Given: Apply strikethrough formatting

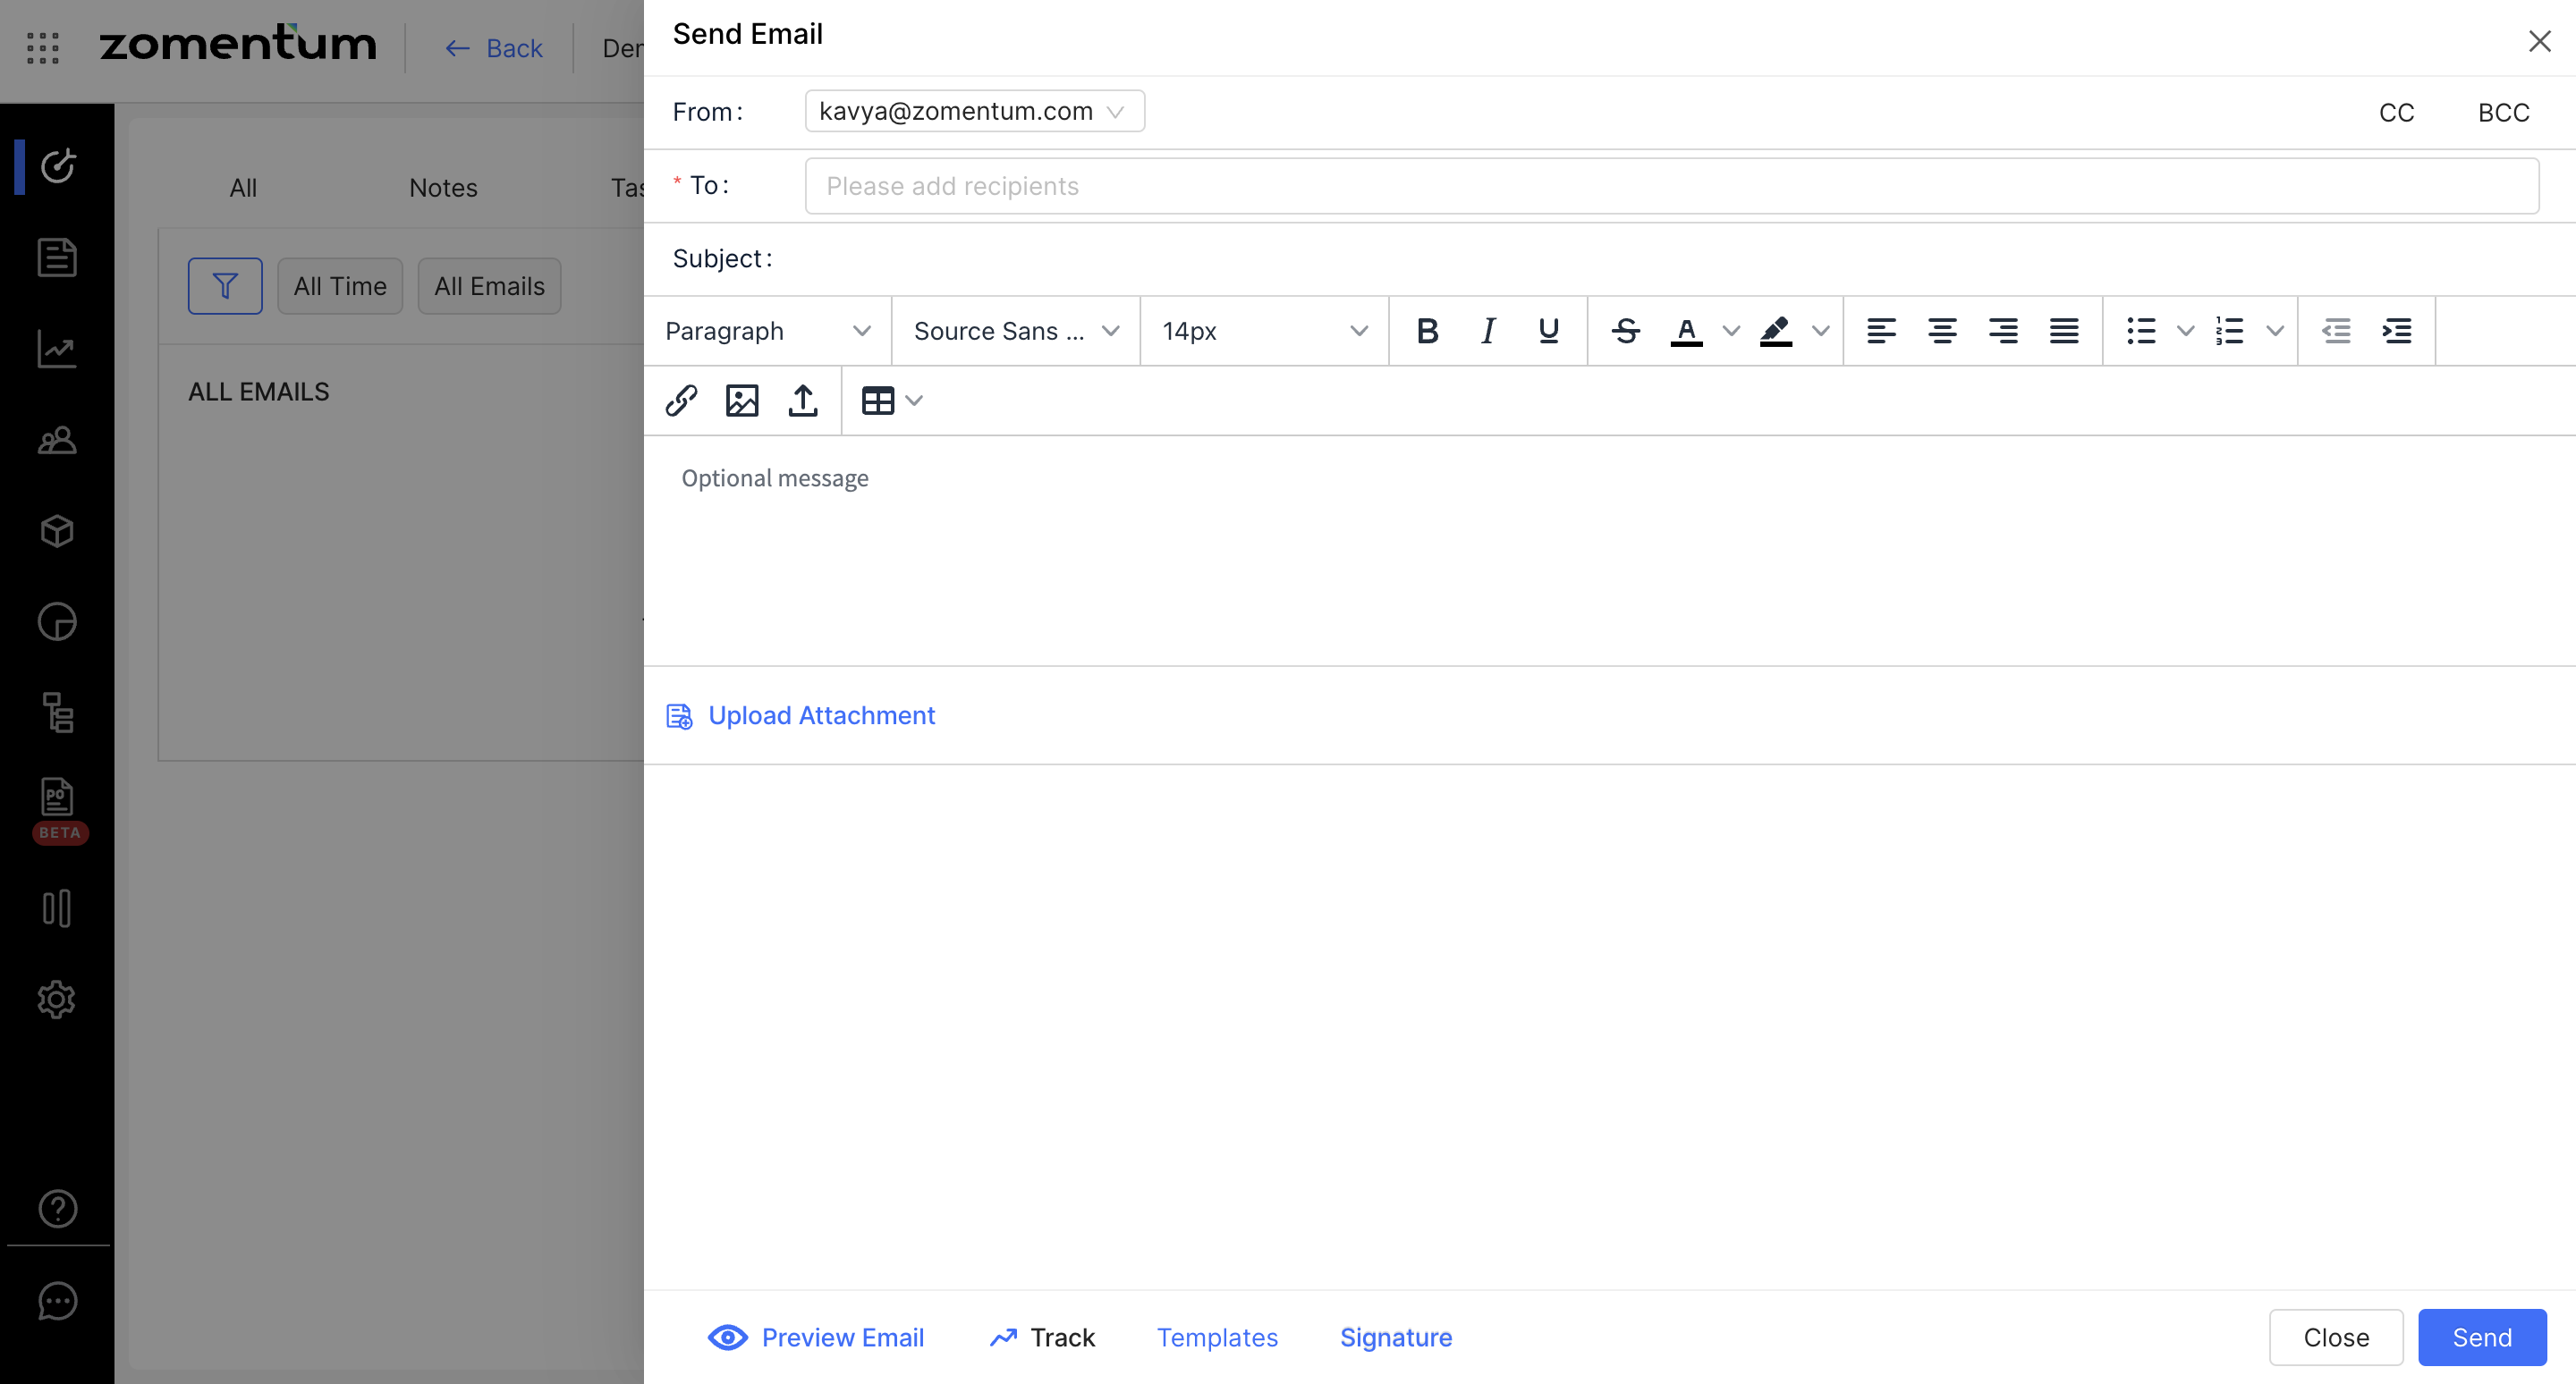Looking at the screenshot, I should 1626,331.
